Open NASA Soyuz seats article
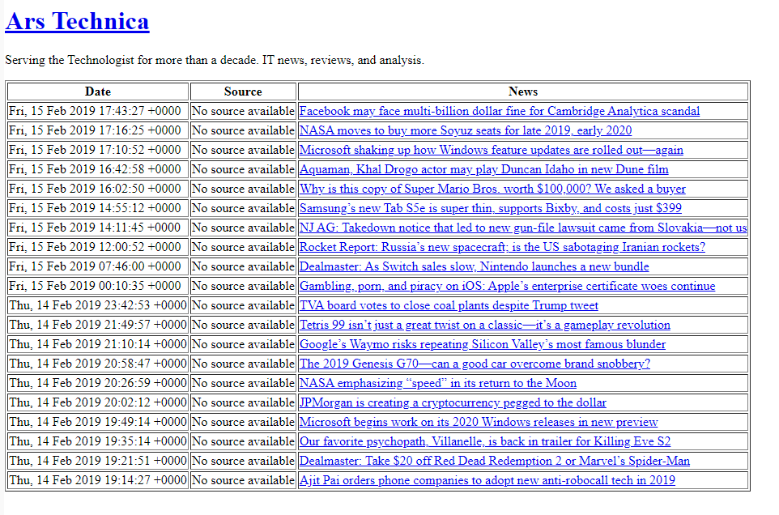 tap(466, 130)
